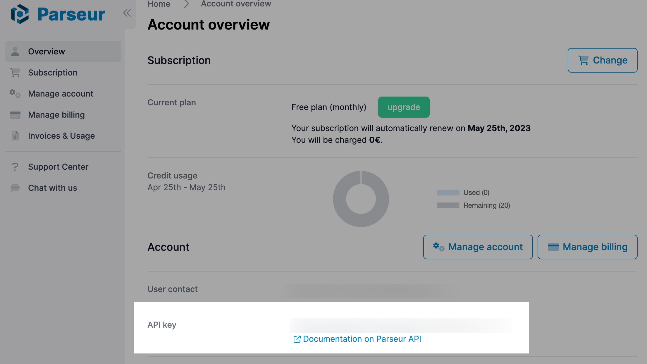Start Chat with us from sidebar

[63, 188]
